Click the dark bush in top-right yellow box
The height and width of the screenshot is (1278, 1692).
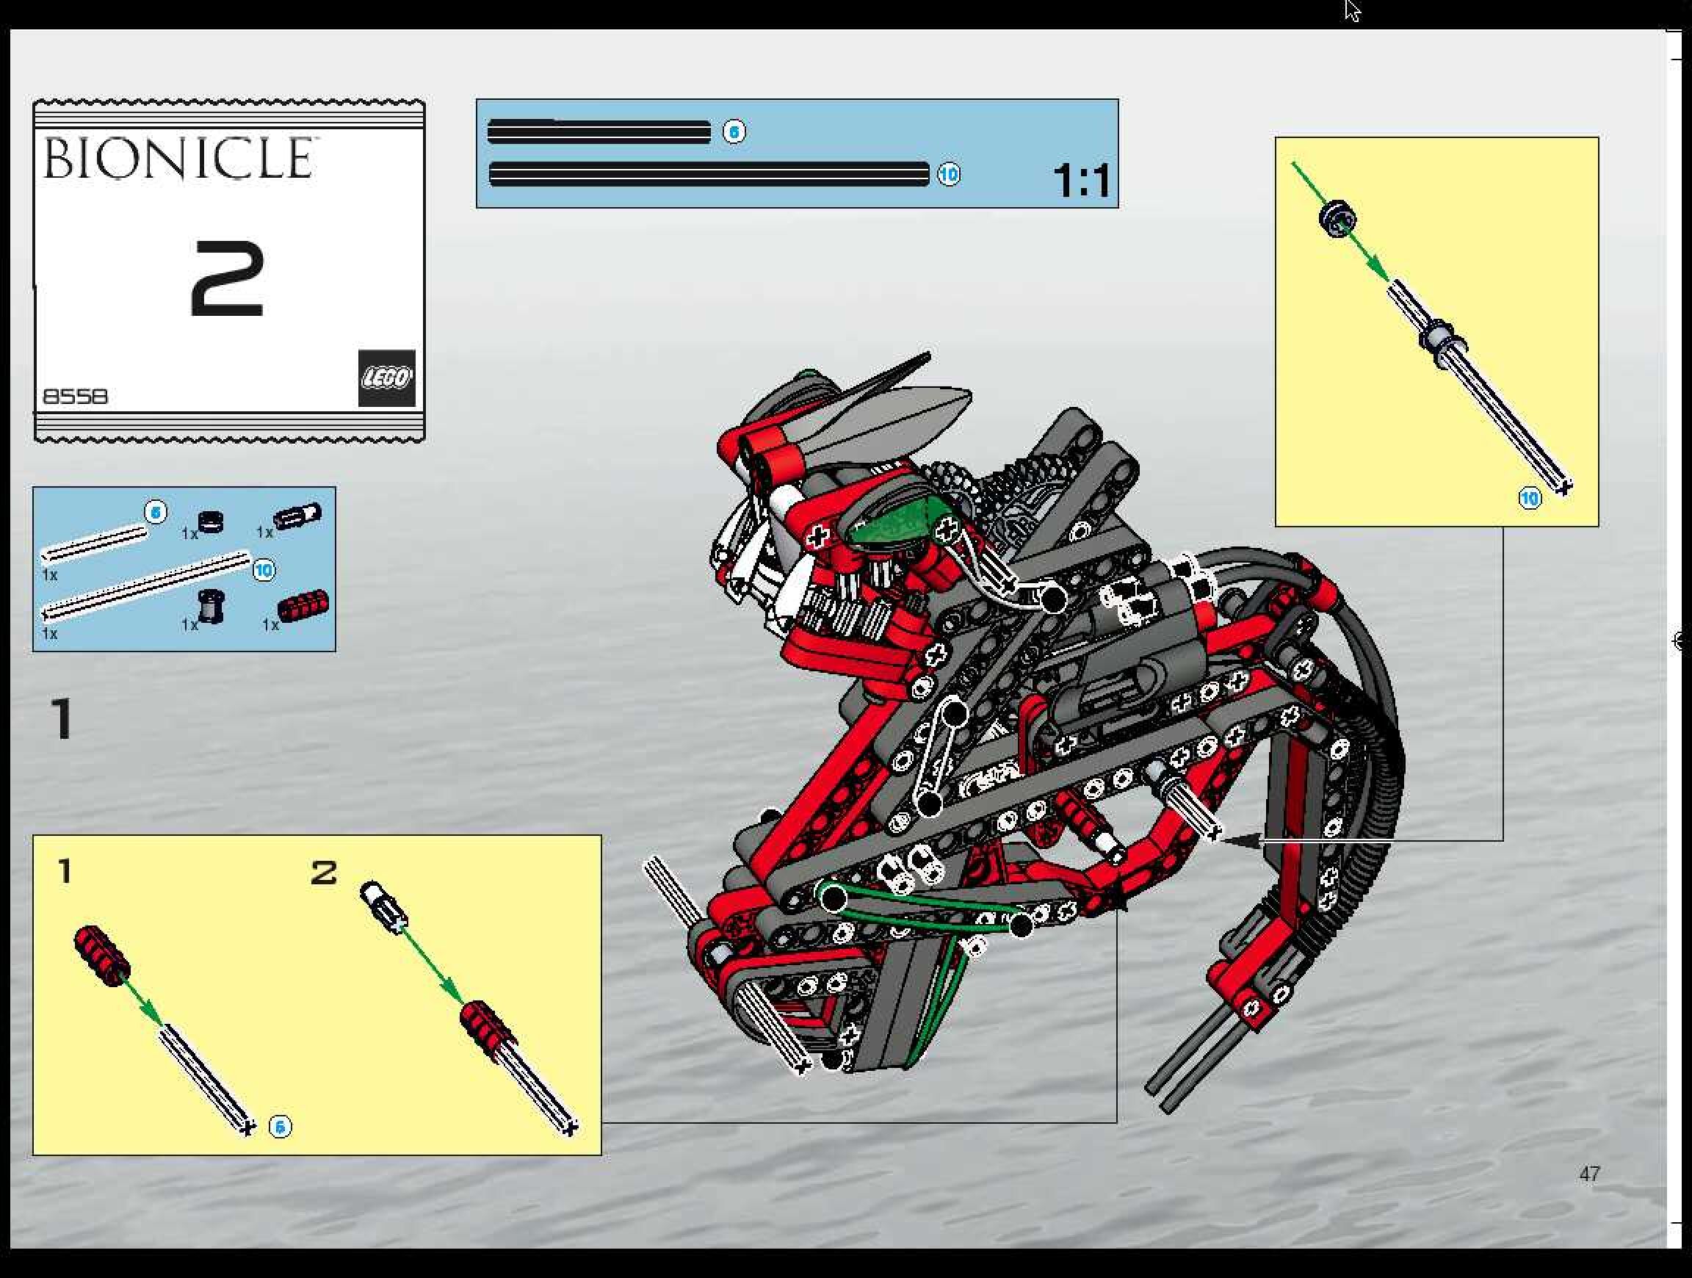1337,218
